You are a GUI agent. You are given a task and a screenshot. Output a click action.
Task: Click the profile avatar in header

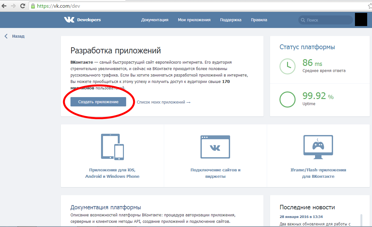pyautogui.click(x=361, y=20)
